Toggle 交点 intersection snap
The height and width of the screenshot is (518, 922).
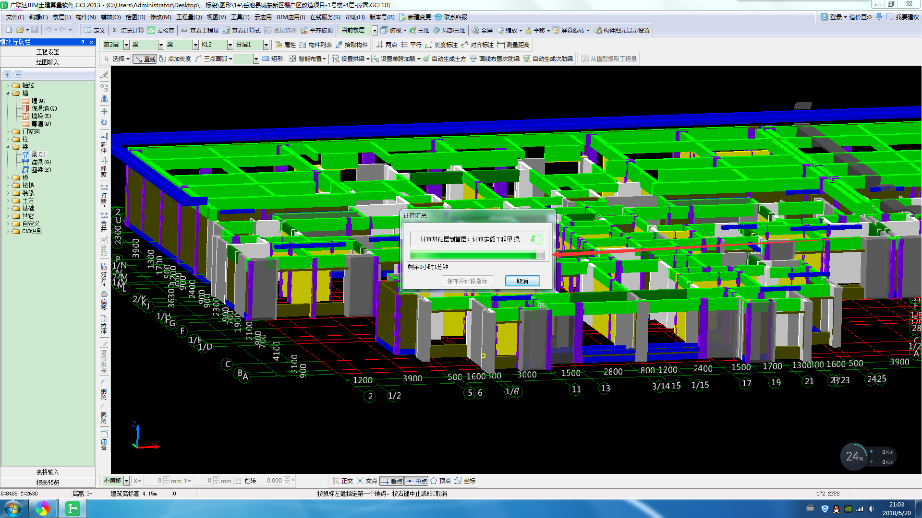pyautogui.click(x=367, y=481)
